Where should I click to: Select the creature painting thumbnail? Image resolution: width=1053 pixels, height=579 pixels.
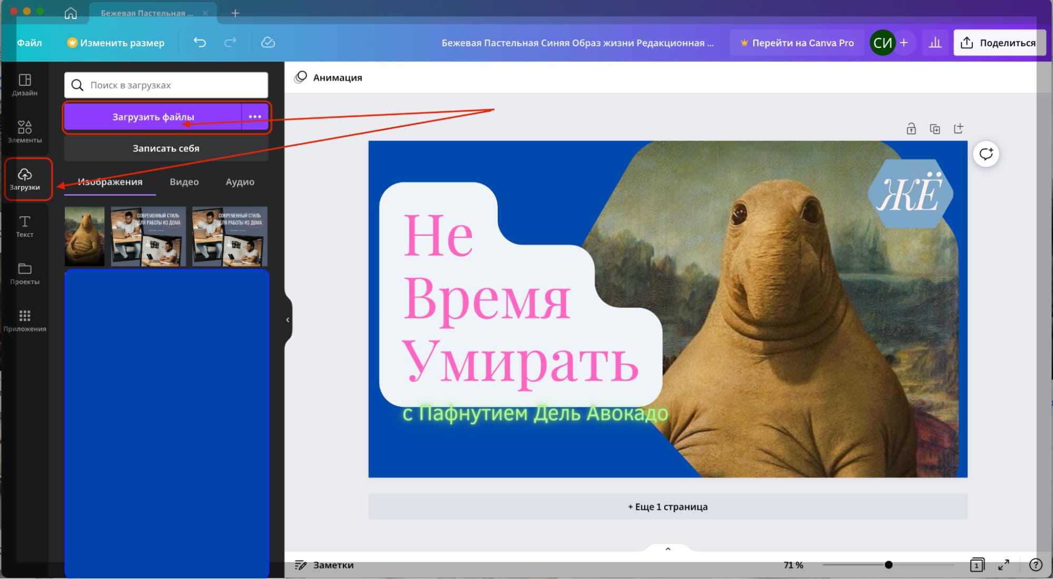point(84,236)
